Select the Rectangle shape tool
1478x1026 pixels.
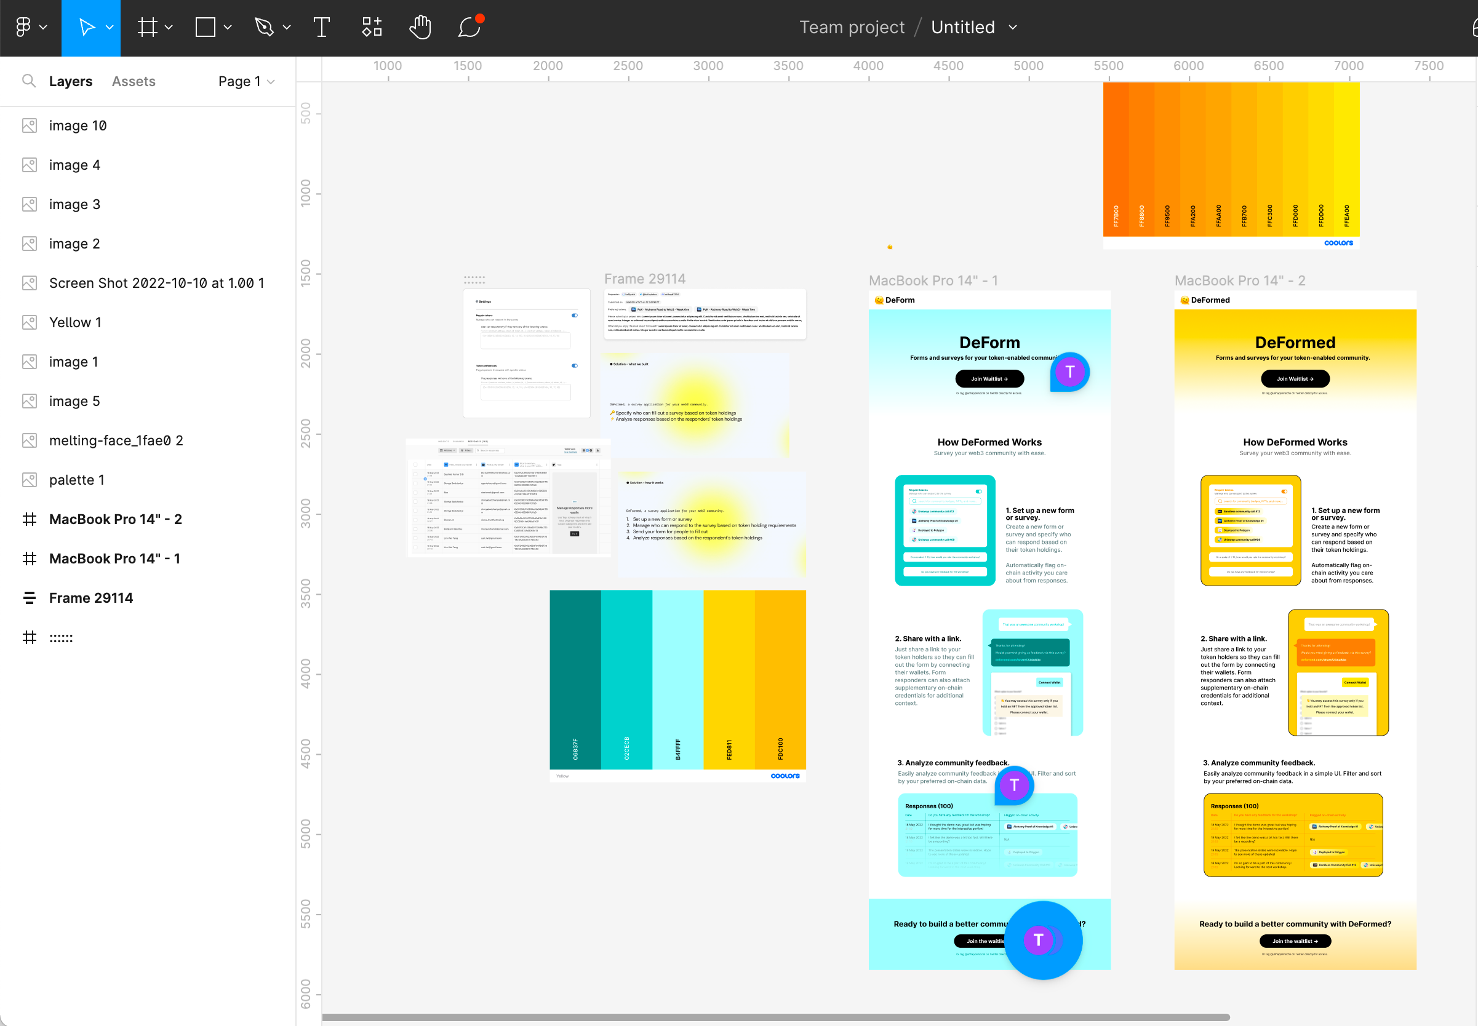tap(205, 27)
